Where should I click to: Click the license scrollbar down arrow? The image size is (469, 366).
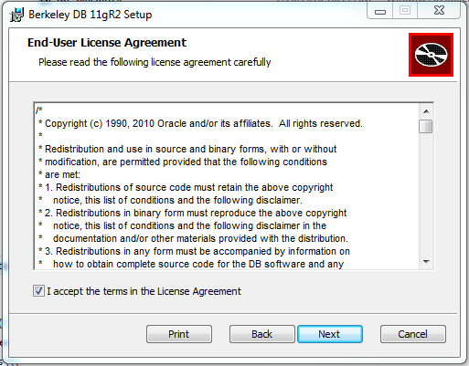(x=426, y=262)
